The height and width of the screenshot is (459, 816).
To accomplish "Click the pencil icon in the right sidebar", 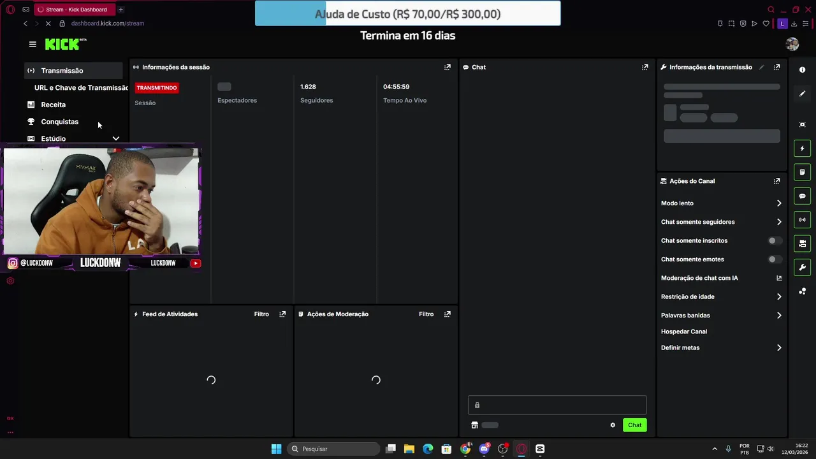I will [x=802, y=94].
